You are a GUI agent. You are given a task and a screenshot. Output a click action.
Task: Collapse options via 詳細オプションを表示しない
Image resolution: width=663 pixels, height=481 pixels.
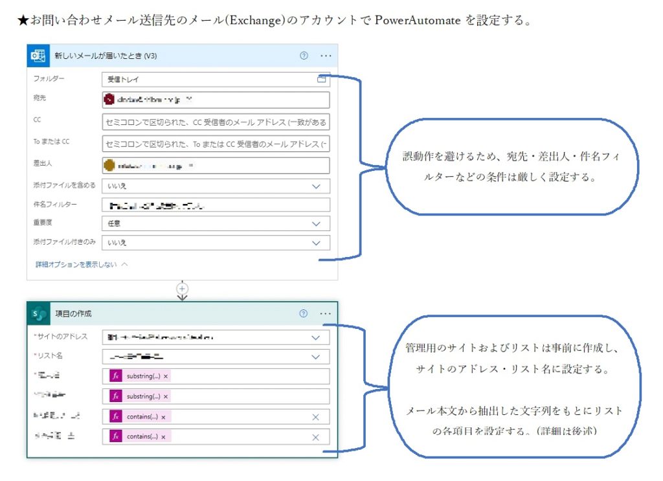click(x=82, y=264)
